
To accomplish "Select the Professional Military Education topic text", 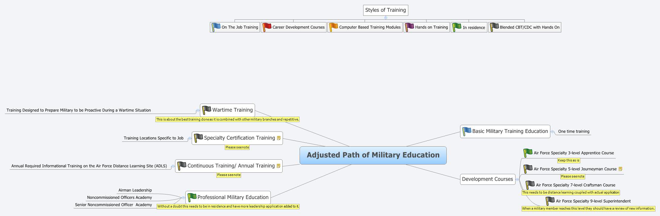I will tap(233, 197).
